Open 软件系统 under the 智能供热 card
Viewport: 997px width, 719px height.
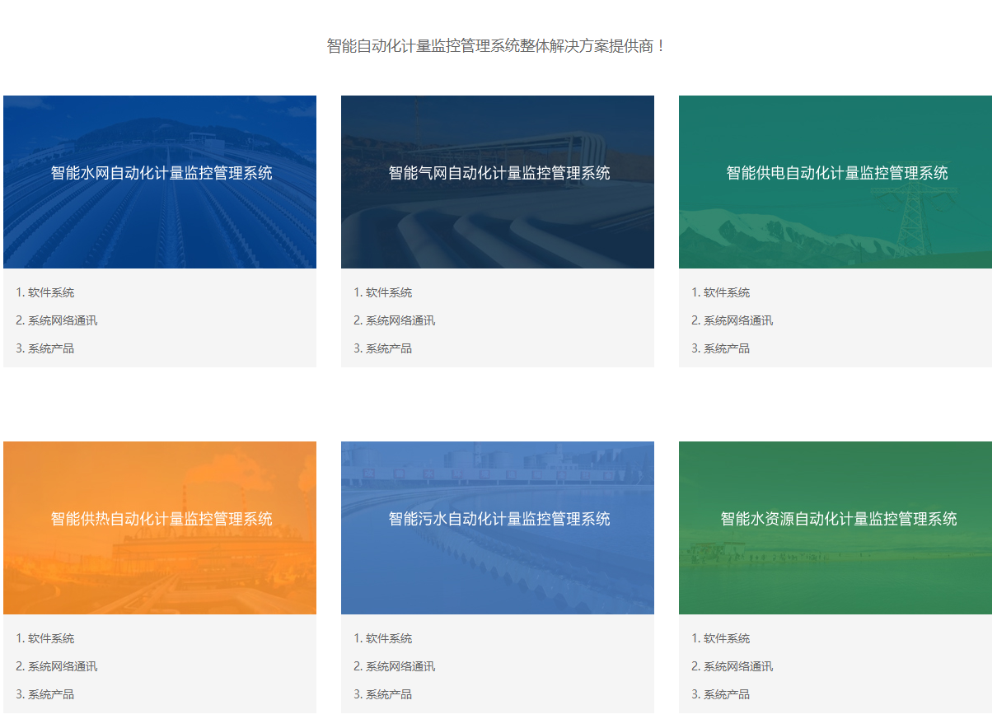coord(45,638)
